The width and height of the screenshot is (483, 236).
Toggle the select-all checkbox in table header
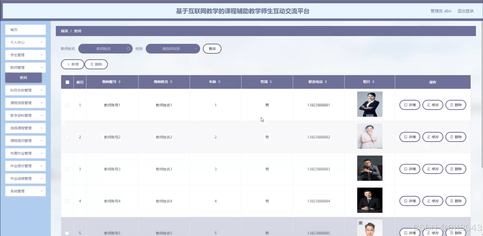(x=67, y=82)
